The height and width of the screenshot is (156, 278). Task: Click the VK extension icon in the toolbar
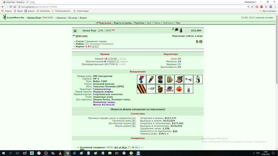[x=271, y=7]
